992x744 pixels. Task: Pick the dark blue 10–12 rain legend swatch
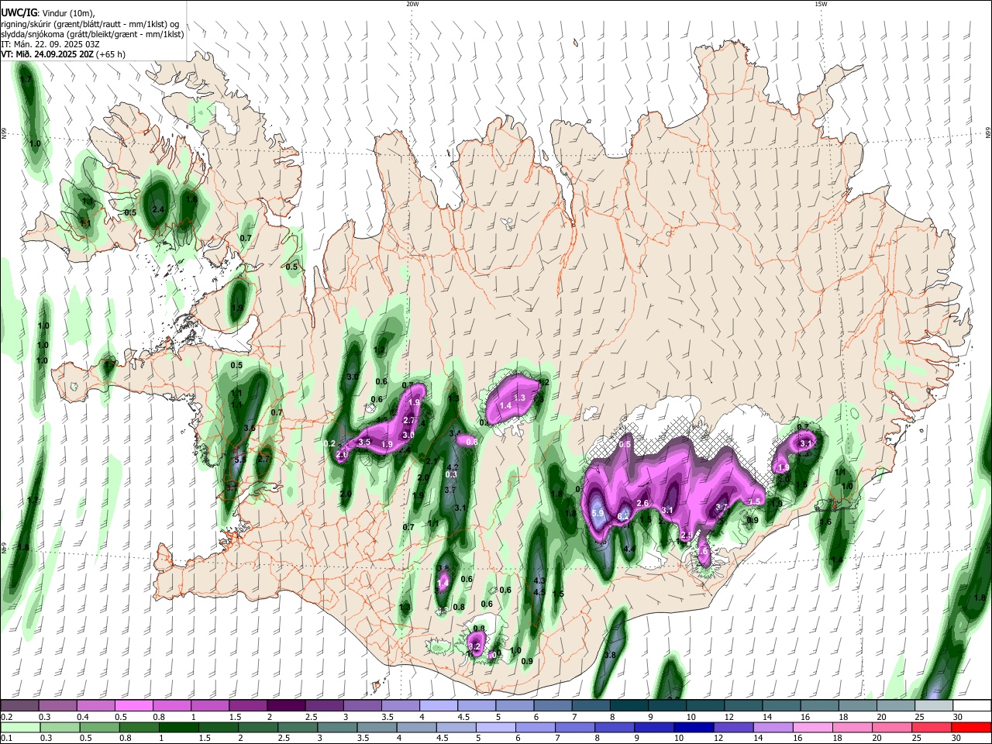693,727
